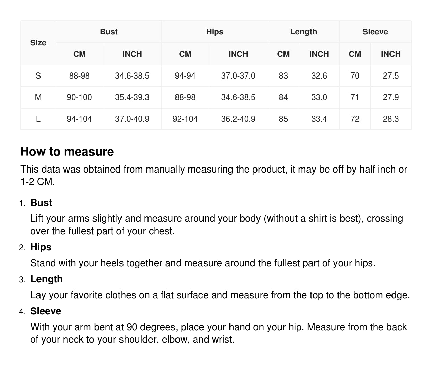432x366 pixels.
Task: Click the 92-104 hips CM cell
Action: coord(185,119)
